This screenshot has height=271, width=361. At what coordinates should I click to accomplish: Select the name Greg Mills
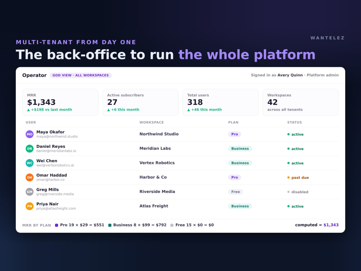(x=47, y=189)
